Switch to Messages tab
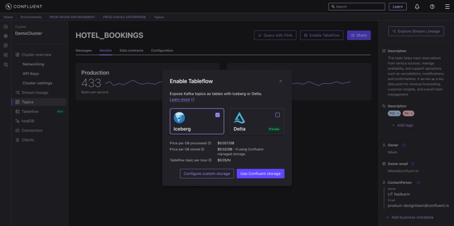 (84, 50)
